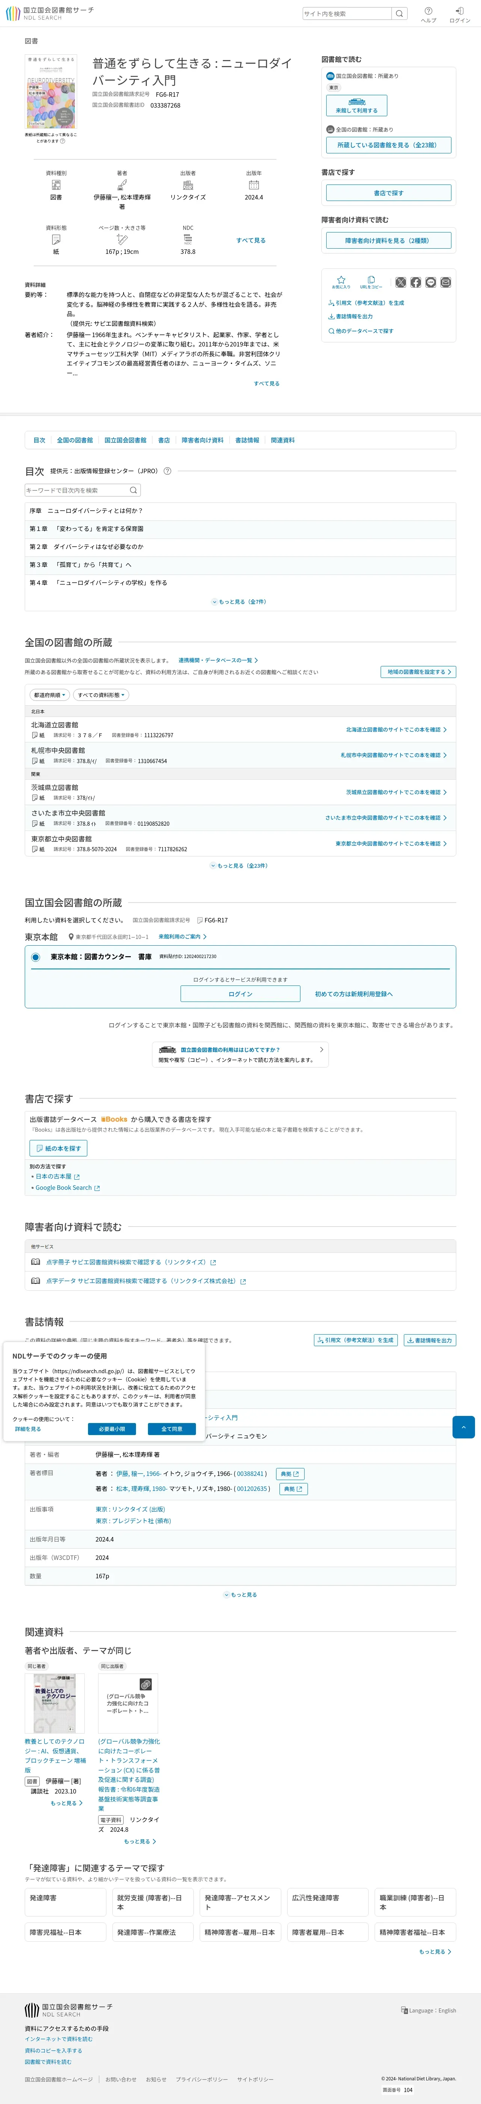Image resolution: width=481 pixels, height=2104 pixels.
Task: Jump to 関連資料 anchor tab
Action: tap(282, 440)
